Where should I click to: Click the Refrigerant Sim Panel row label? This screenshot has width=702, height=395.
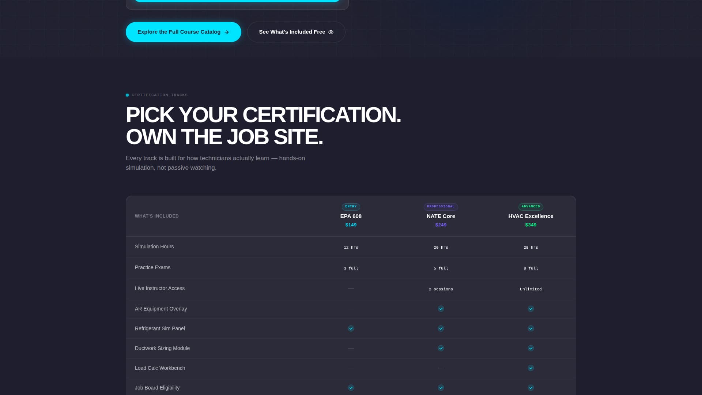(160, 328)
